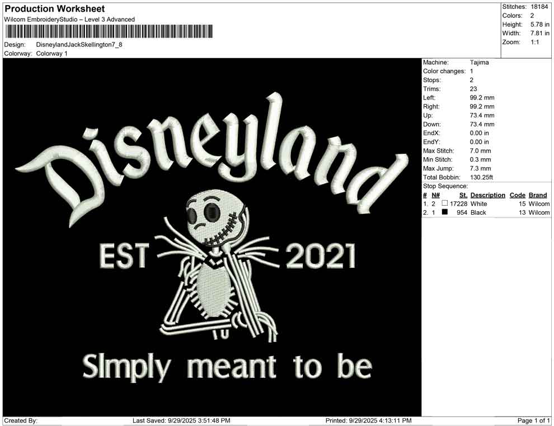Select the EndX value "0.00 in"
Screen dimensions: 554x426
[480, 133]
